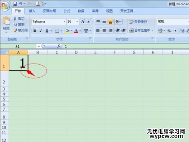This screenshot has width=189, height=142.
Task: Open the 数据 tab
Action: tap(81, 11)
